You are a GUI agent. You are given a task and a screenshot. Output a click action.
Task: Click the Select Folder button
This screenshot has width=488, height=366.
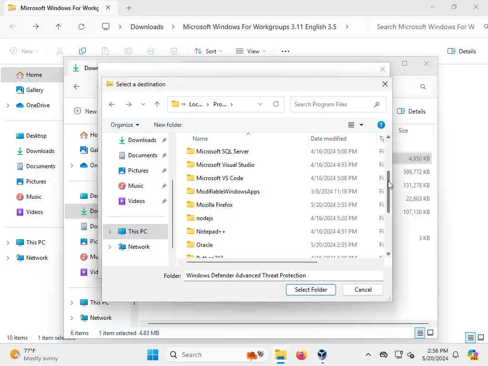point(311,290)
